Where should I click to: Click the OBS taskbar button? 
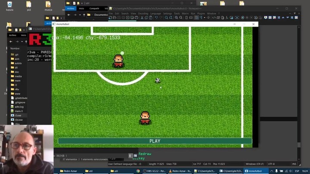[154, 171]
